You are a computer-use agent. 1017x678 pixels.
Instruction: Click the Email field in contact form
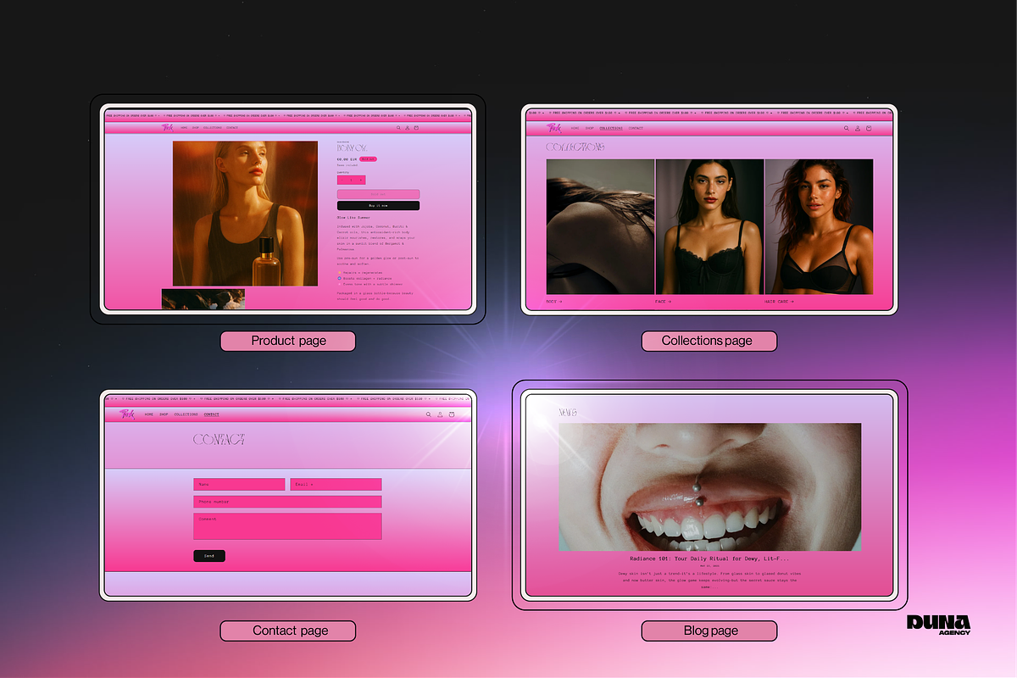[336, 485]
